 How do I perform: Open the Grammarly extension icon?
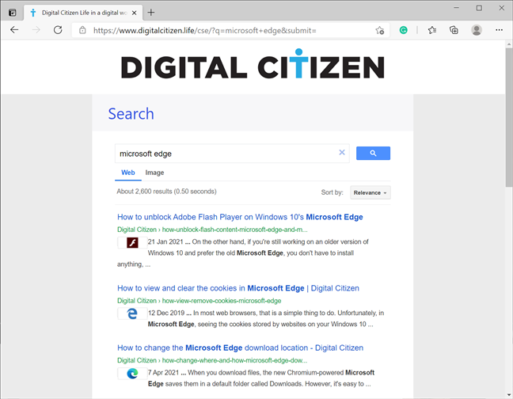(x=404, y=30)
